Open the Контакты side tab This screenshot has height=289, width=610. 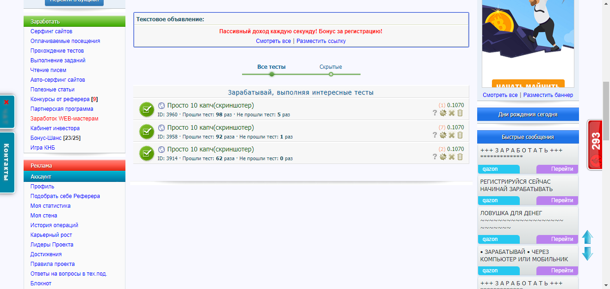7,162
